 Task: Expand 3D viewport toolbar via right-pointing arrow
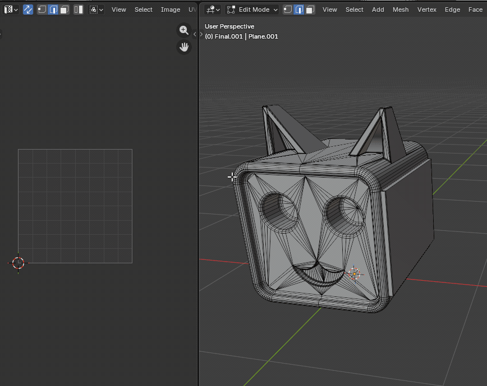[x=201, y=34]
